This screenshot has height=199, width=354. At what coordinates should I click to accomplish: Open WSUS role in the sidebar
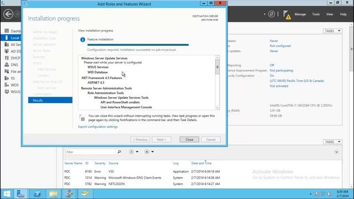click(x=13, y=92)
